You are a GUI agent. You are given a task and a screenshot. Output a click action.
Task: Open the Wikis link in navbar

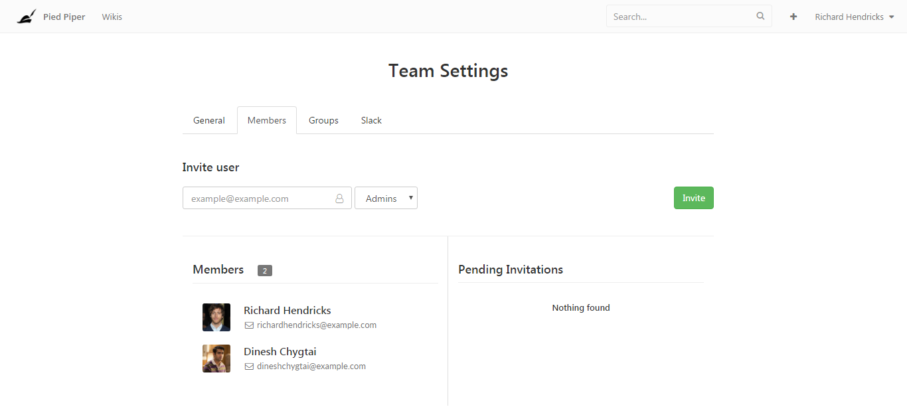pos(112,17)
